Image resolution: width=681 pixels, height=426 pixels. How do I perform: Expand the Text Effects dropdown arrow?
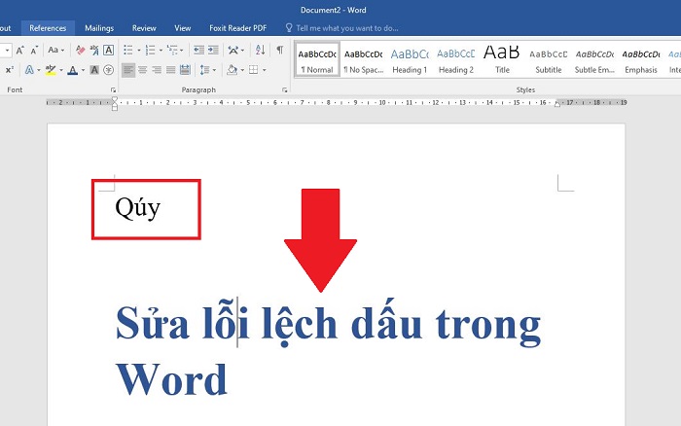[x=39, y=70]
